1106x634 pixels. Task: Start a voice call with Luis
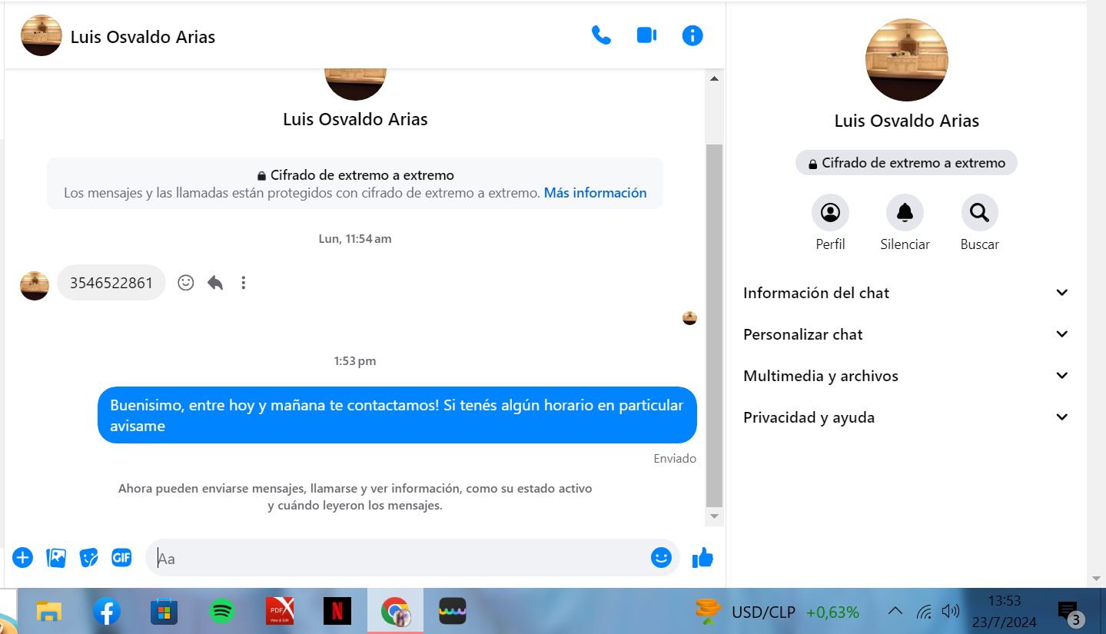point(601,35)
